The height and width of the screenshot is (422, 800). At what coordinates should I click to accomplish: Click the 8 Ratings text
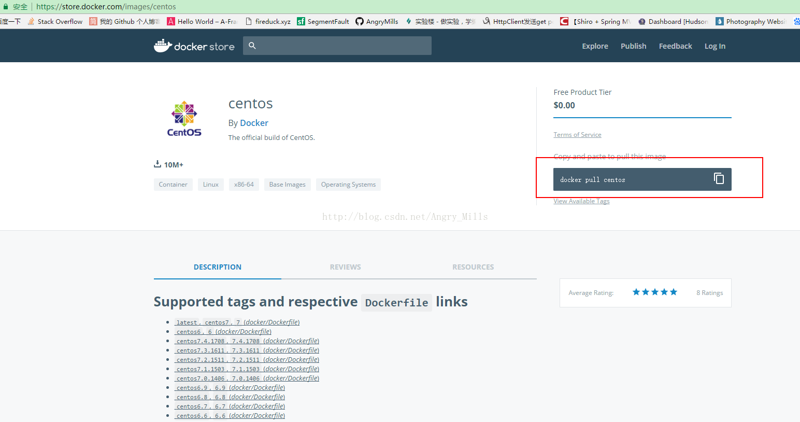click(x=709, y=293)
